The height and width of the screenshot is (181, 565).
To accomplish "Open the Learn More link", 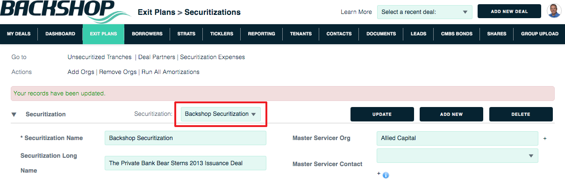I will (357, 12).
